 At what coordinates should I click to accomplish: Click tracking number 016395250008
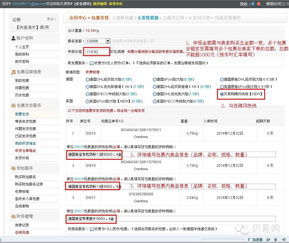click(x=141, y=194)
